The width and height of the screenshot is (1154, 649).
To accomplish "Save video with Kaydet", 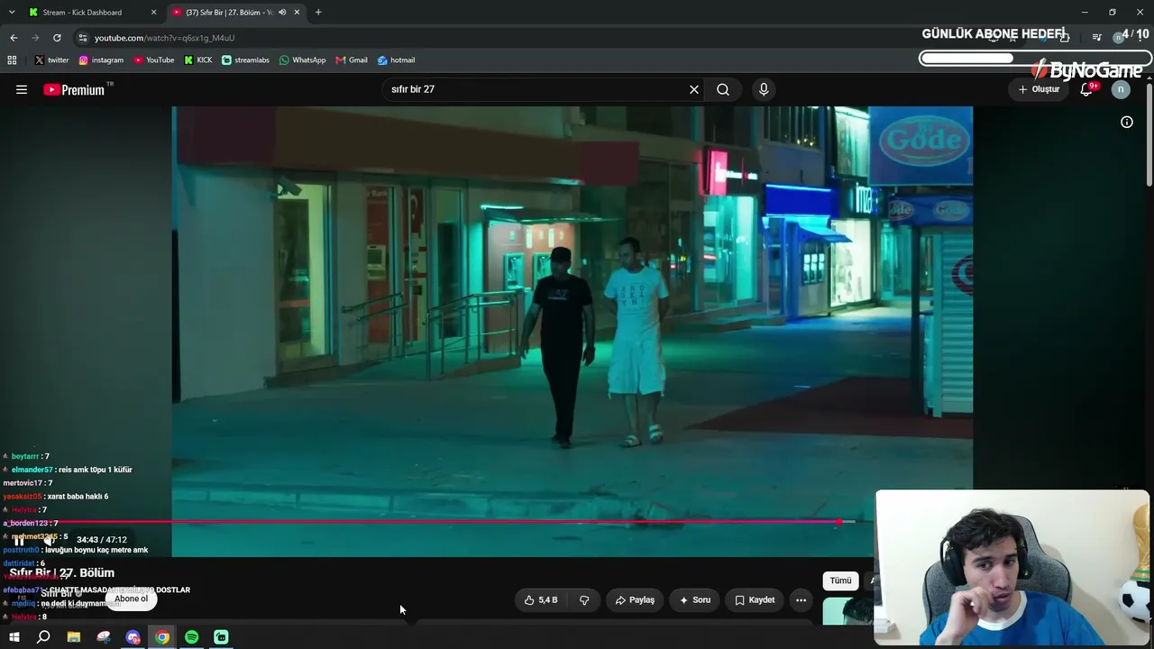I will tap(755, 599).
